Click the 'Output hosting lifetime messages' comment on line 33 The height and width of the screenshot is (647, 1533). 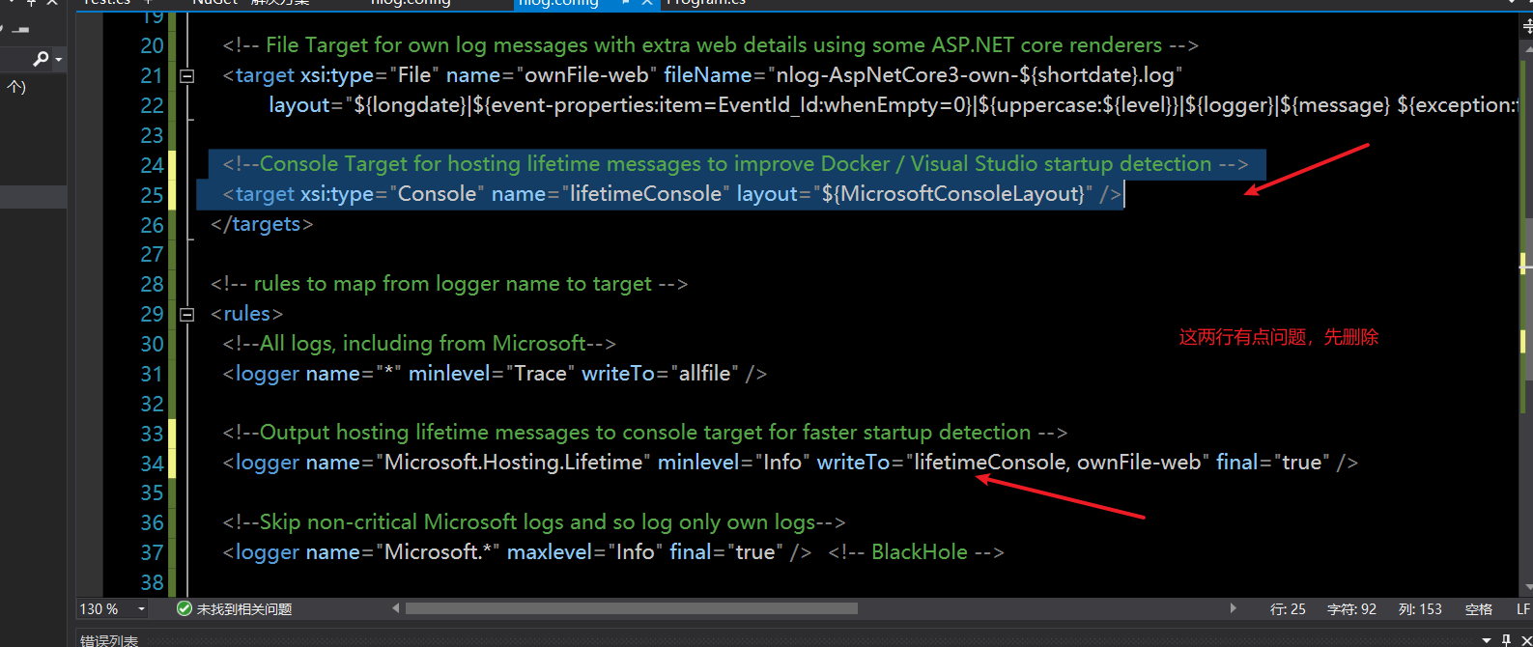(x=645, y=433)
